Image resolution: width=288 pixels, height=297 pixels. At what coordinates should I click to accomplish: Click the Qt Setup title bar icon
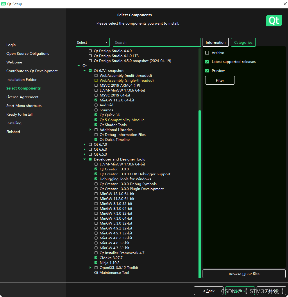click(3, 4)
